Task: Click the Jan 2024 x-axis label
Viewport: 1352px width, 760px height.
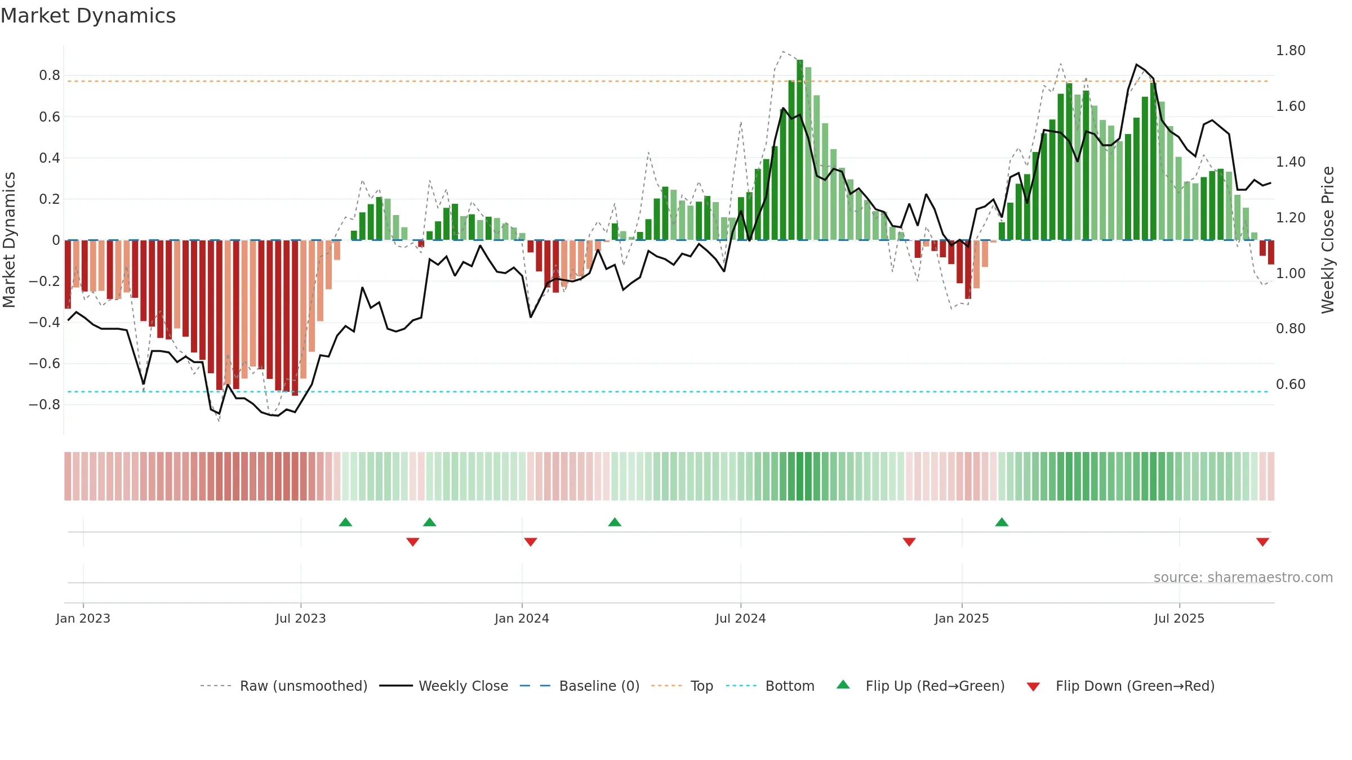Action: click(522, 618)
